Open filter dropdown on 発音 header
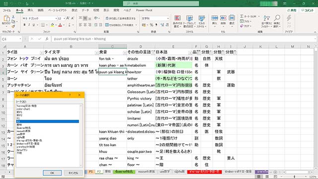318x179 pixels. click(x=125, y=53)
